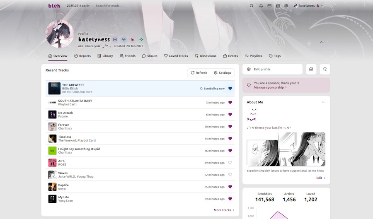Open the About Me three-dot menu

[x=324, y=102]
